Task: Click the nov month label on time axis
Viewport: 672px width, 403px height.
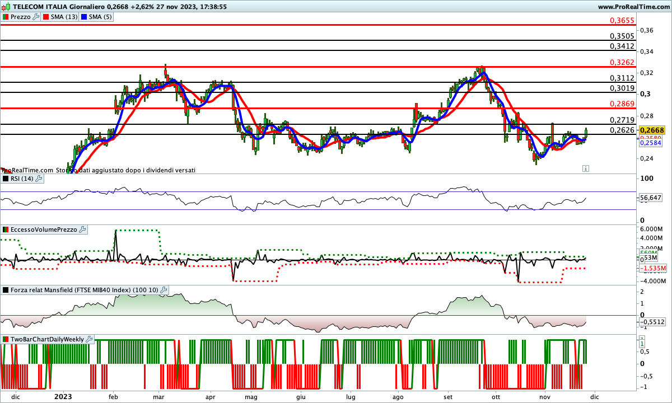Action: pyautogui.click(x=545, y=396)
